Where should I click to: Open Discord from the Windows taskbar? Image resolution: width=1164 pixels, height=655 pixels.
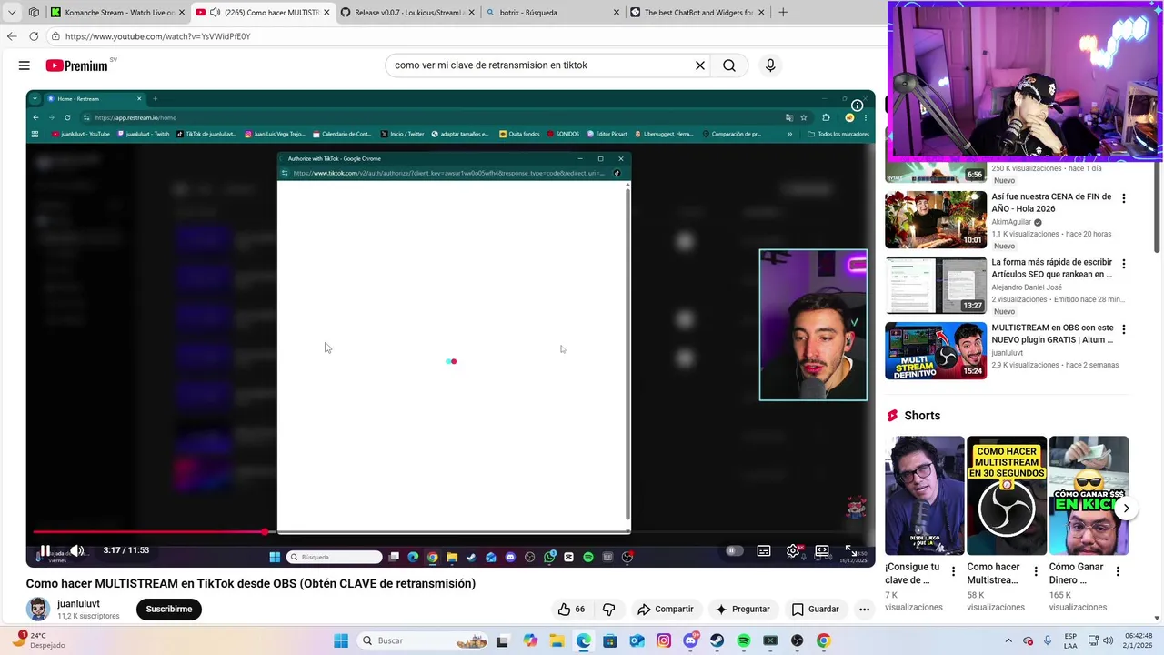690,640
